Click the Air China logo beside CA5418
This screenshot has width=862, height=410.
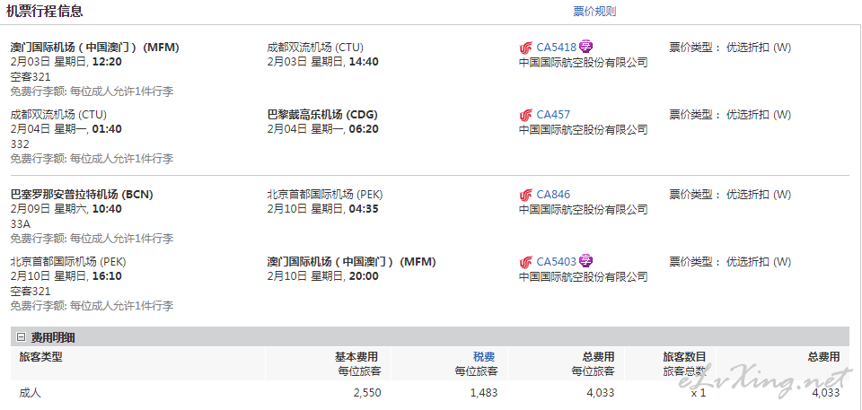click(526, 48)
